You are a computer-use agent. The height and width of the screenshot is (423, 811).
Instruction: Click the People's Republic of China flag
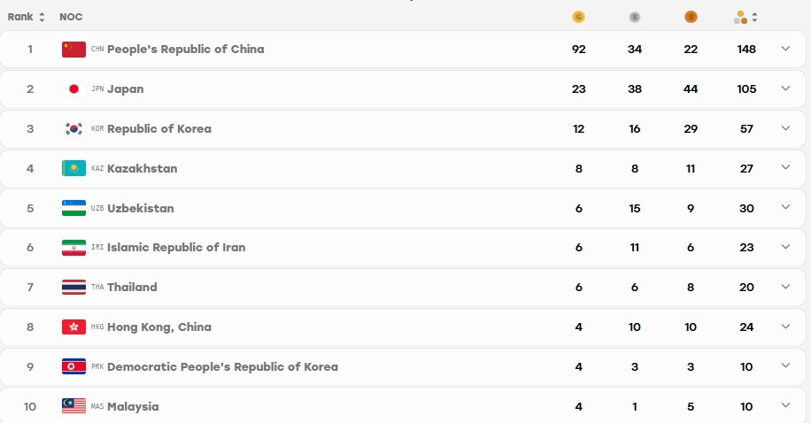[x=74, y=50]
